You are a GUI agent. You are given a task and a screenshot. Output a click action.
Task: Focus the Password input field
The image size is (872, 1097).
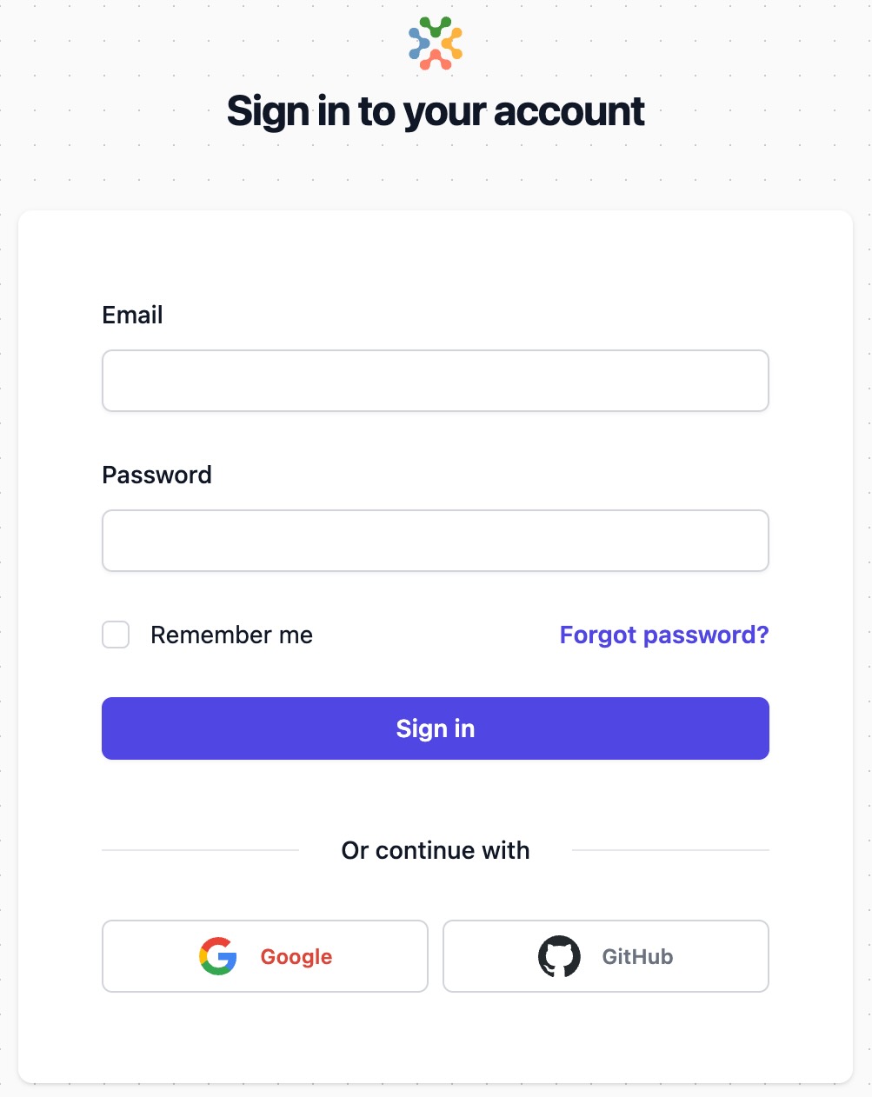[x=435, y=540]
